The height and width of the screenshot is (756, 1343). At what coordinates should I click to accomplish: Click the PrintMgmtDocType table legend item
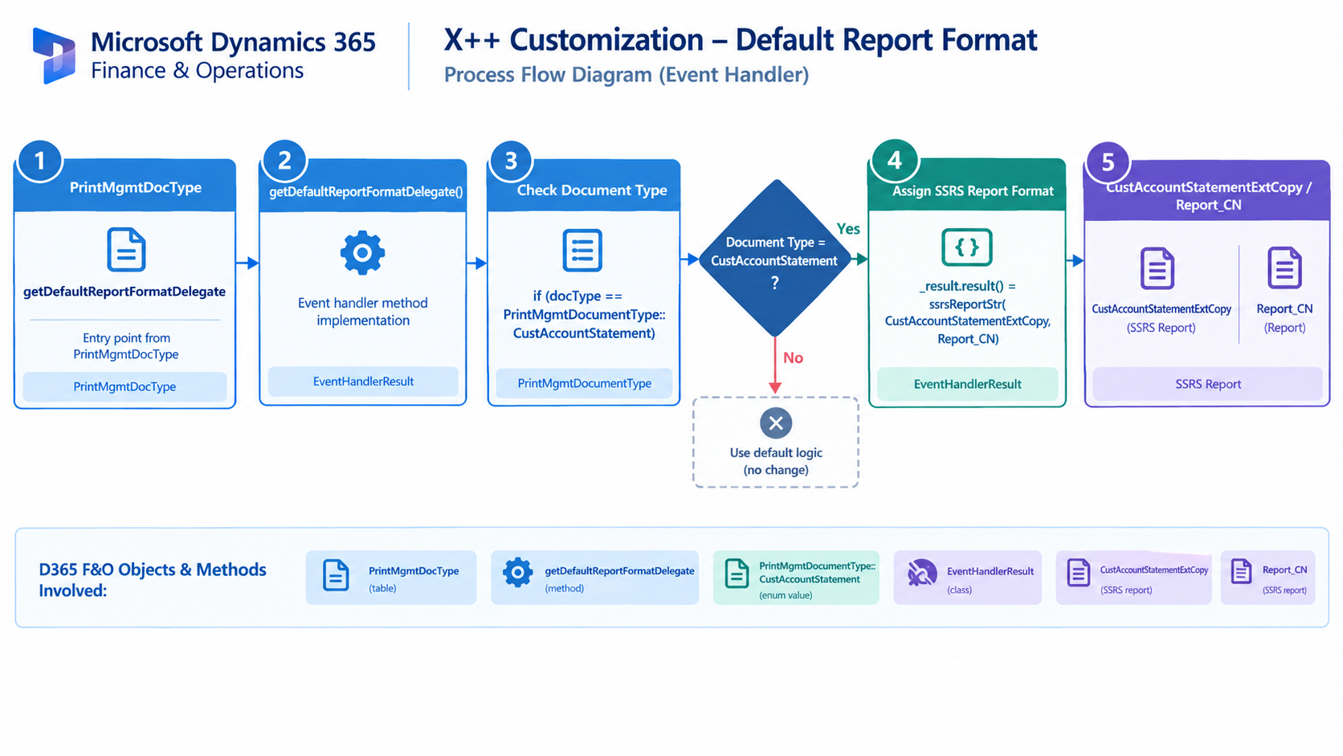click(391, 578)
